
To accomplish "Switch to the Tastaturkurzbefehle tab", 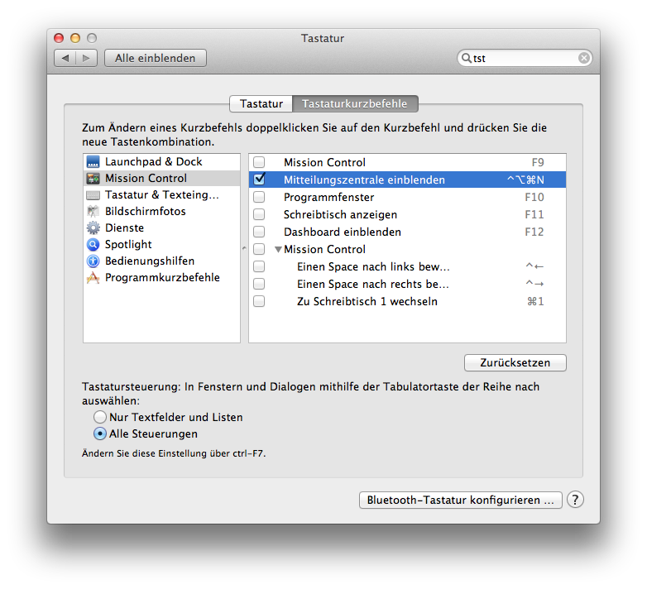I will click(355, 103).
